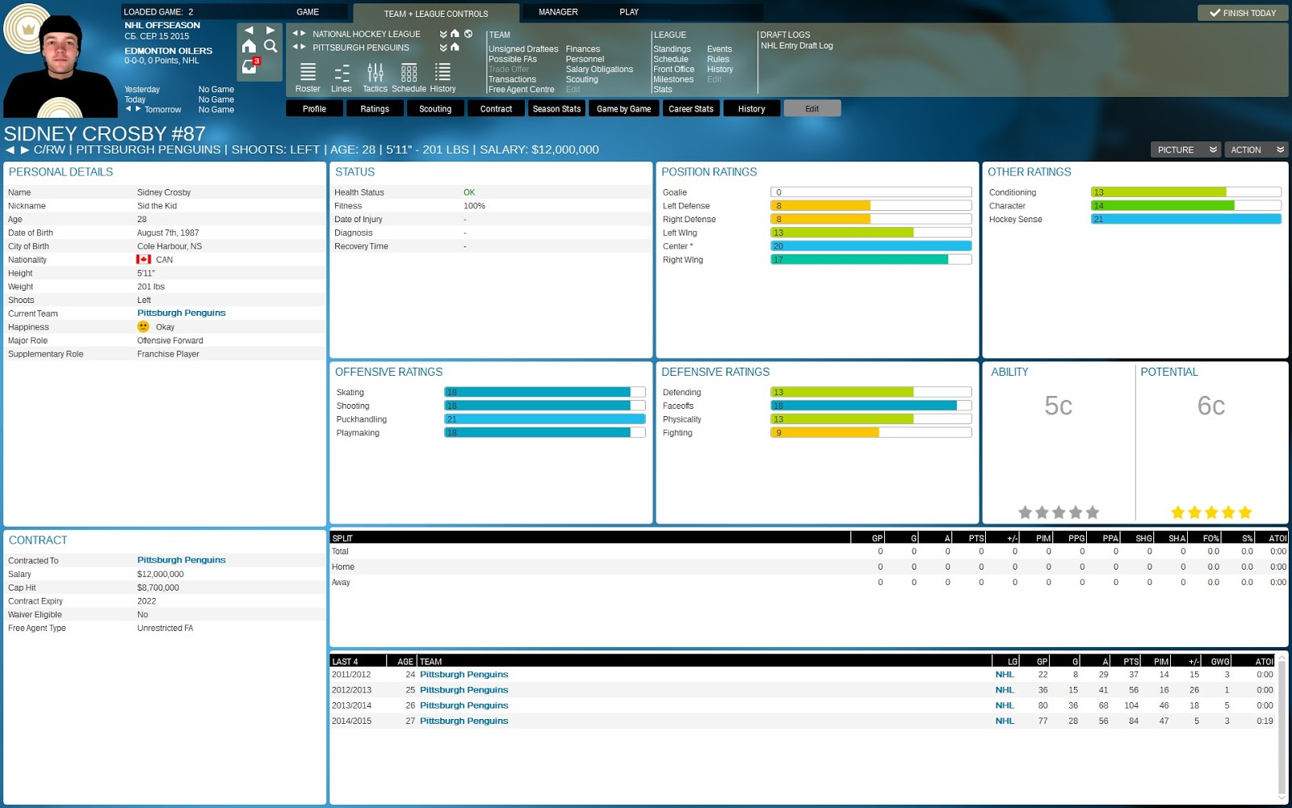1292x808 pixels.
Task: Open the Tactics sliders icon
Action: coord(375,78)
